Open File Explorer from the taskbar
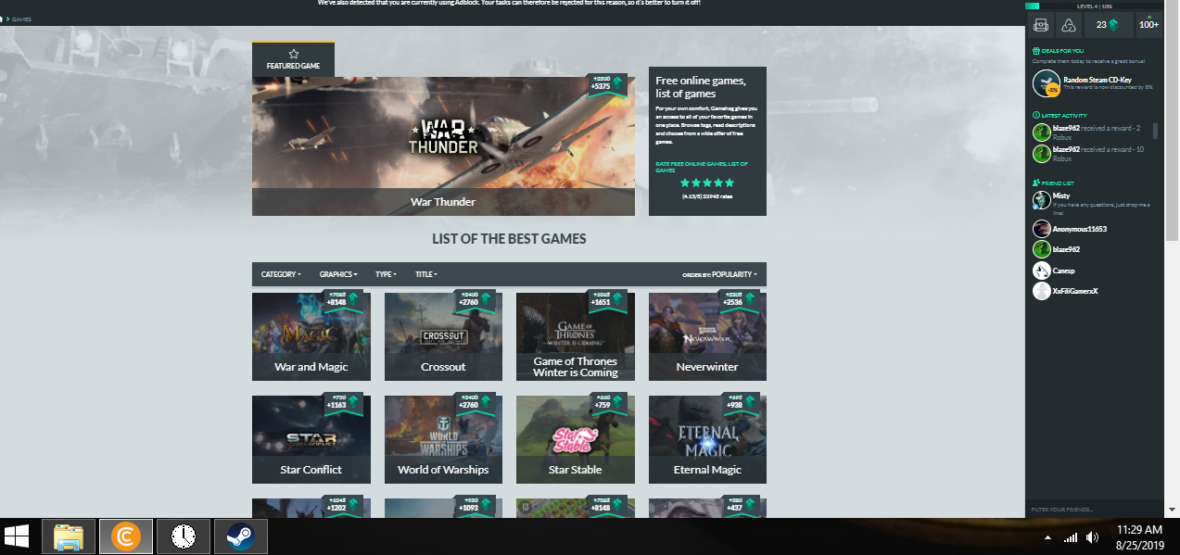The height and width of the screenshot is (555, 1180). 69,536
